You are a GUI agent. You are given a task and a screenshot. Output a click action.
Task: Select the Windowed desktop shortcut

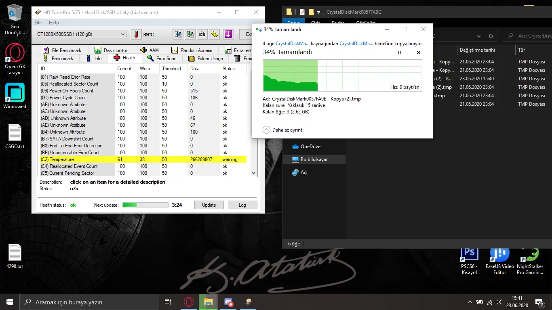(x=15, y=96)
